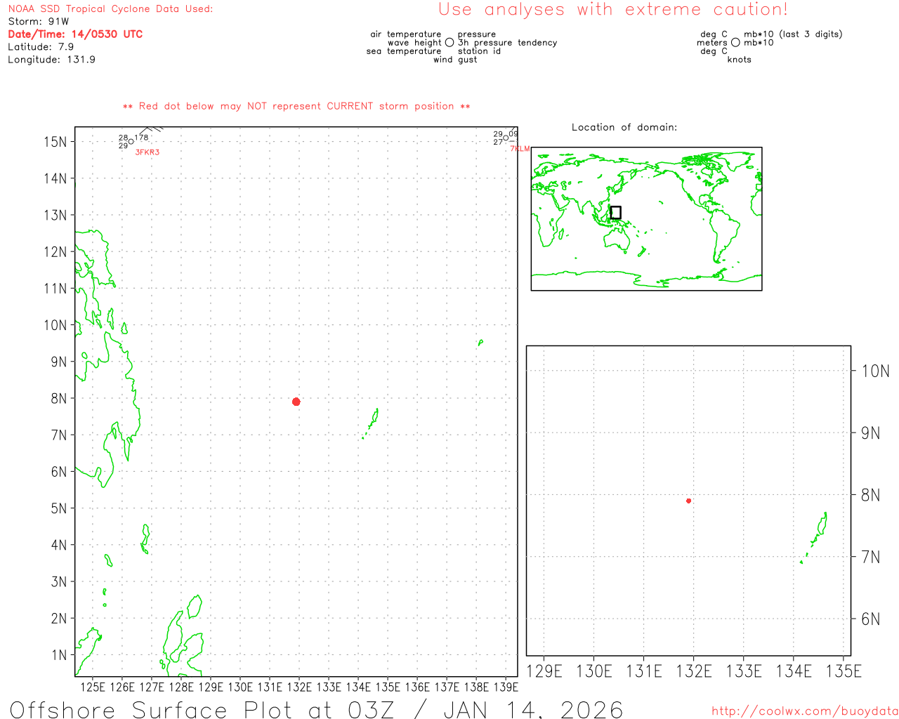Click the red 3FKR3 station ID label
The image size is (899, 719).
click(147, 152)
